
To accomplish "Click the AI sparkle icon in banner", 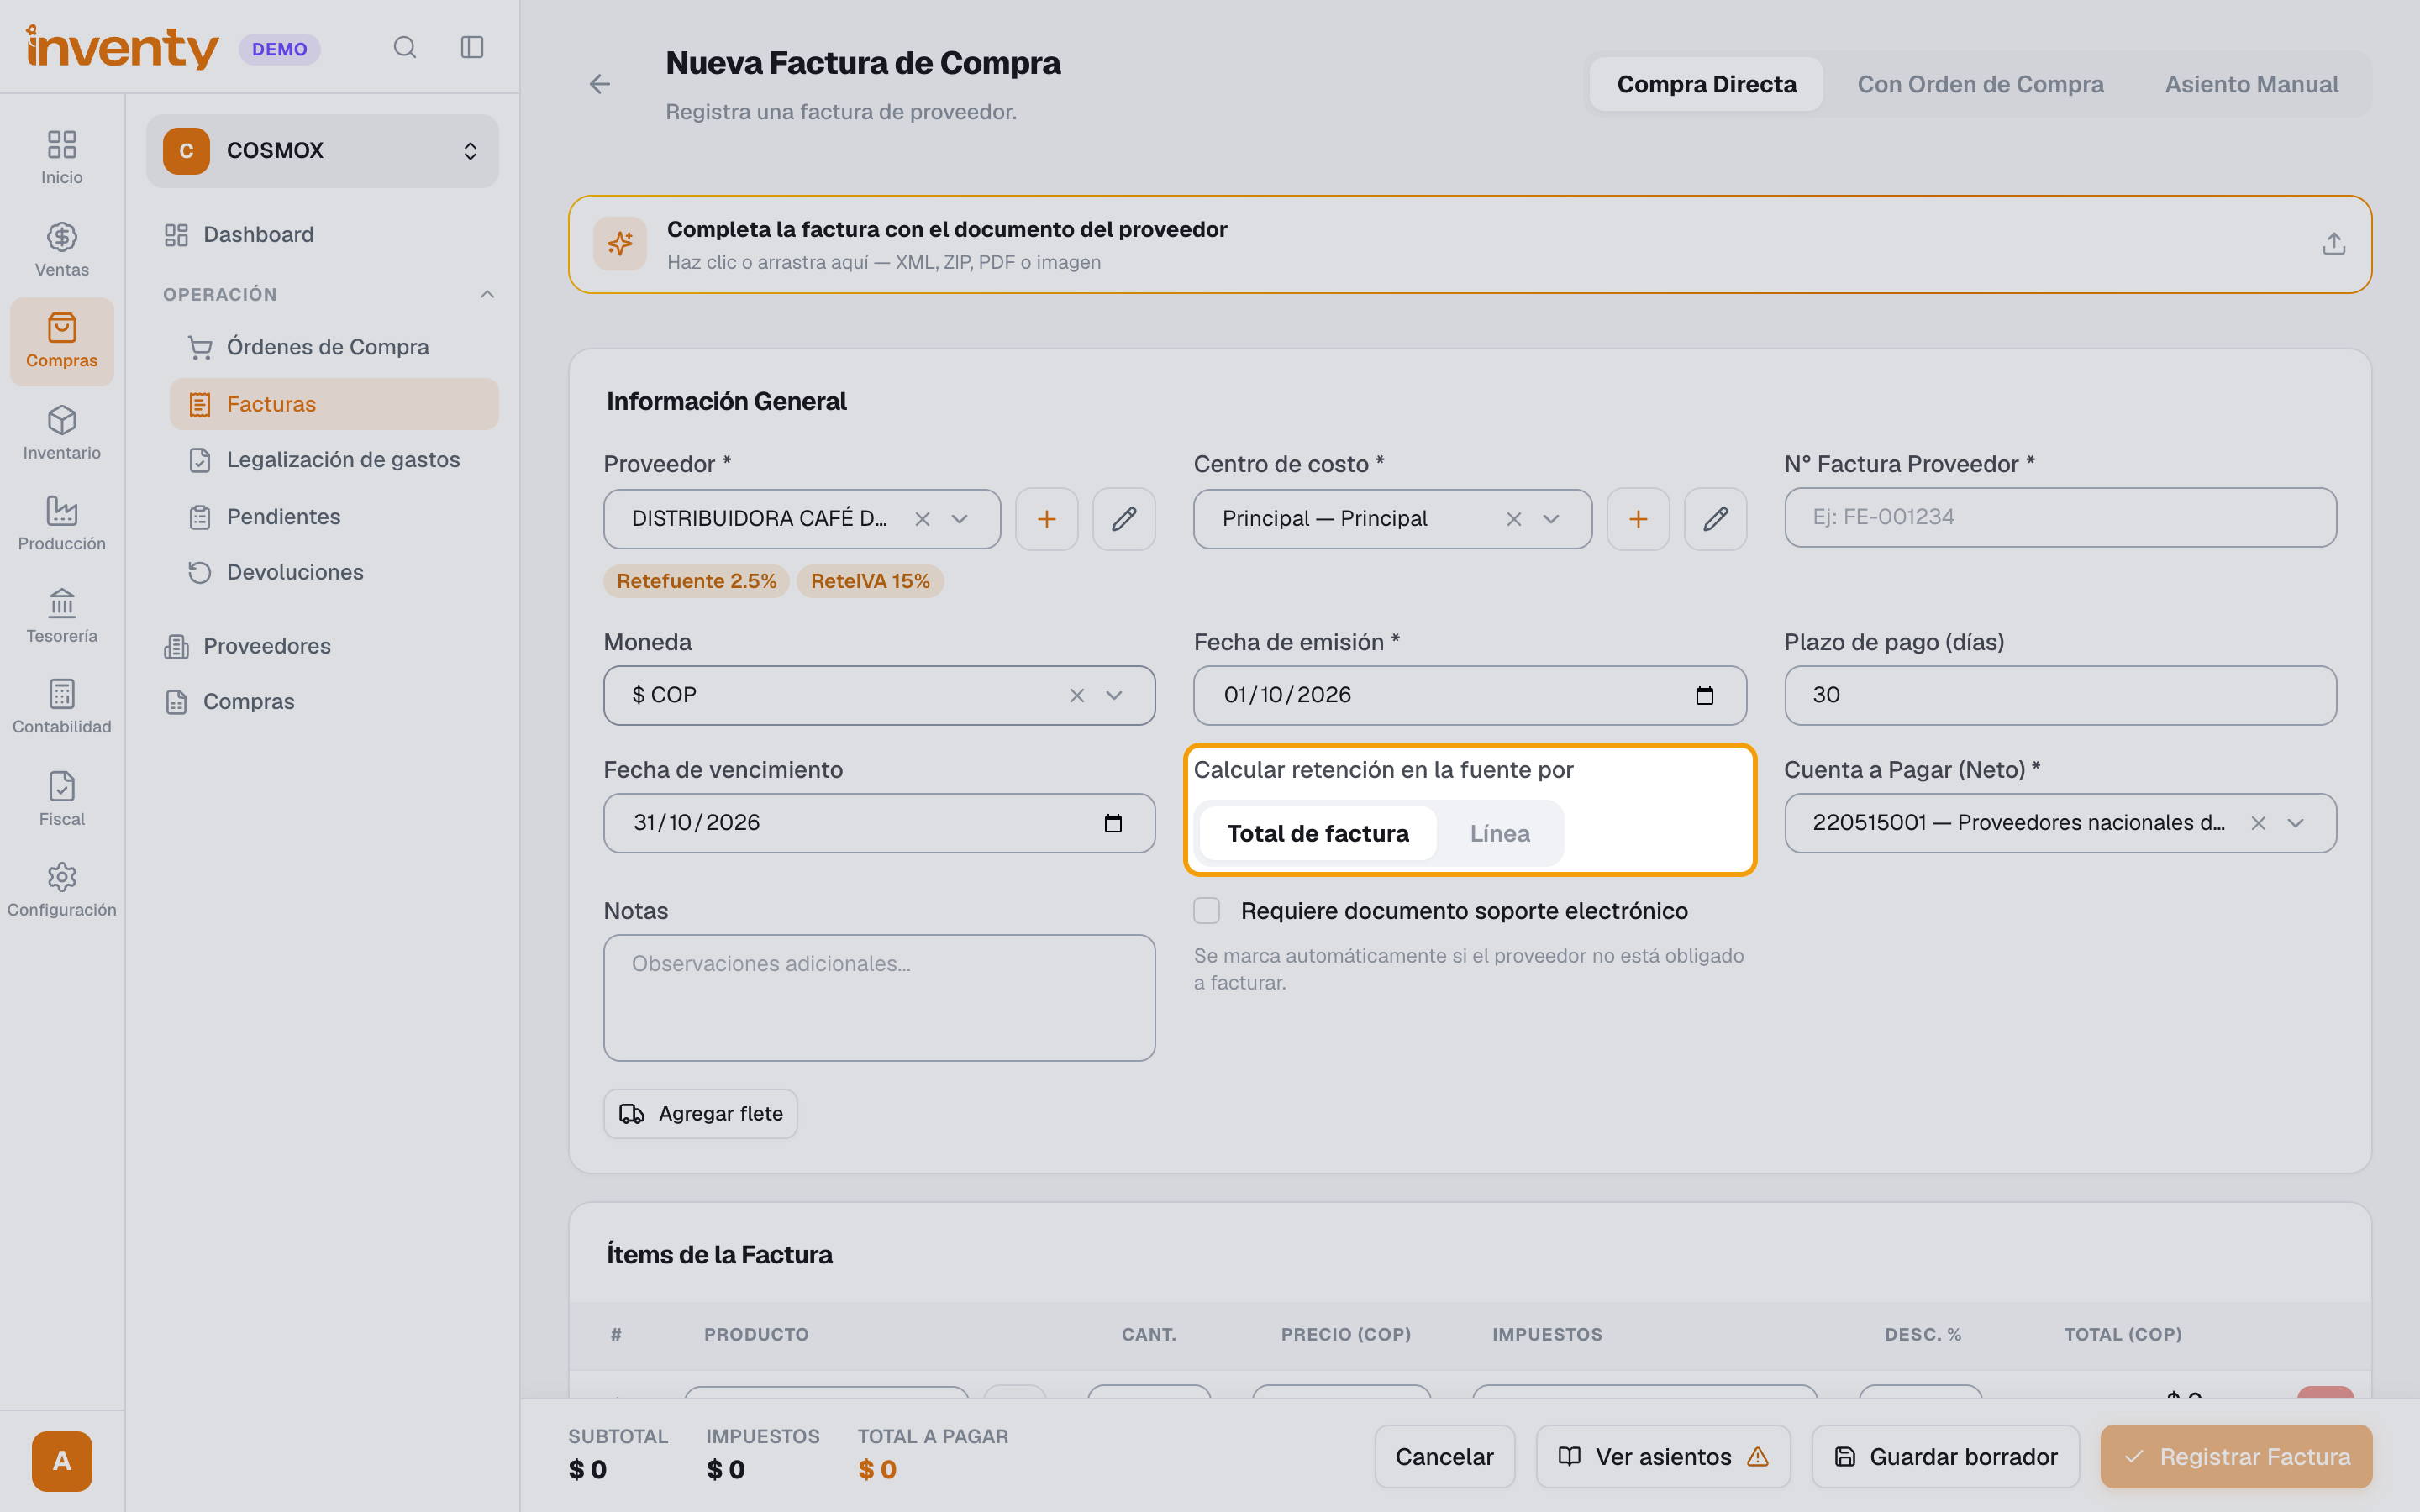I will (x=620, y=244).
